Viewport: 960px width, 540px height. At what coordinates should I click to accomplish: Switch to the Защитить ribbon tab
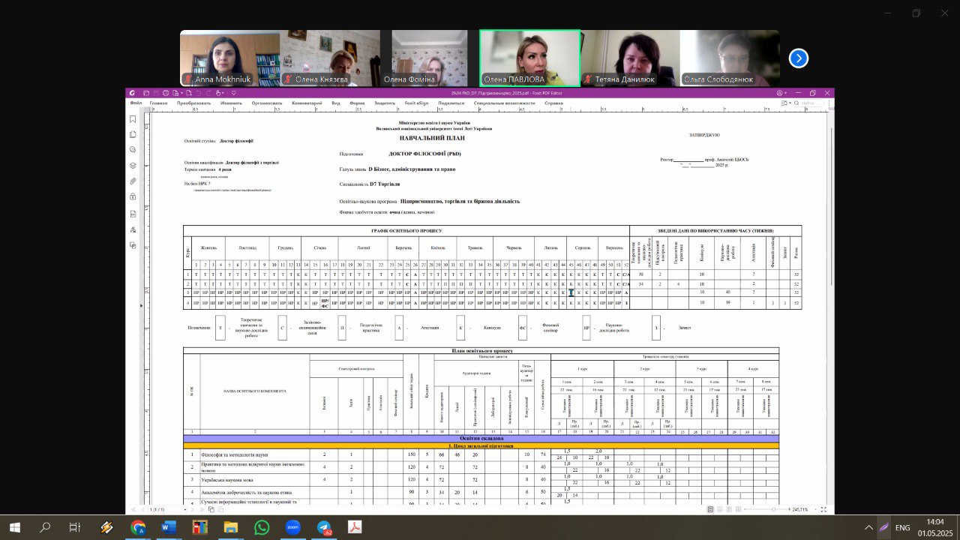point(384,103)
